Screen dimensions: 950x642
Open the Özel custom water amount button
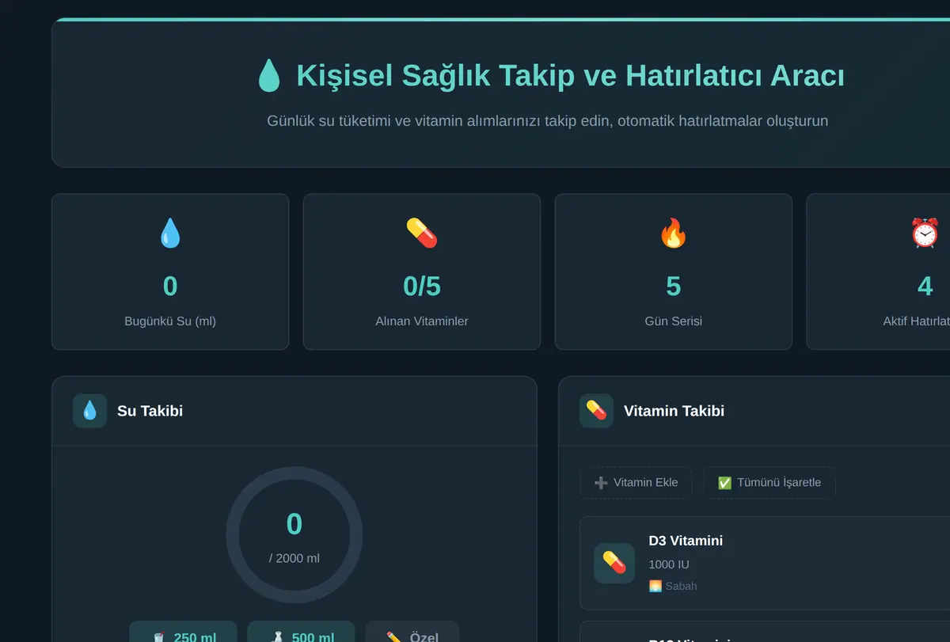(x=412, y=632)
